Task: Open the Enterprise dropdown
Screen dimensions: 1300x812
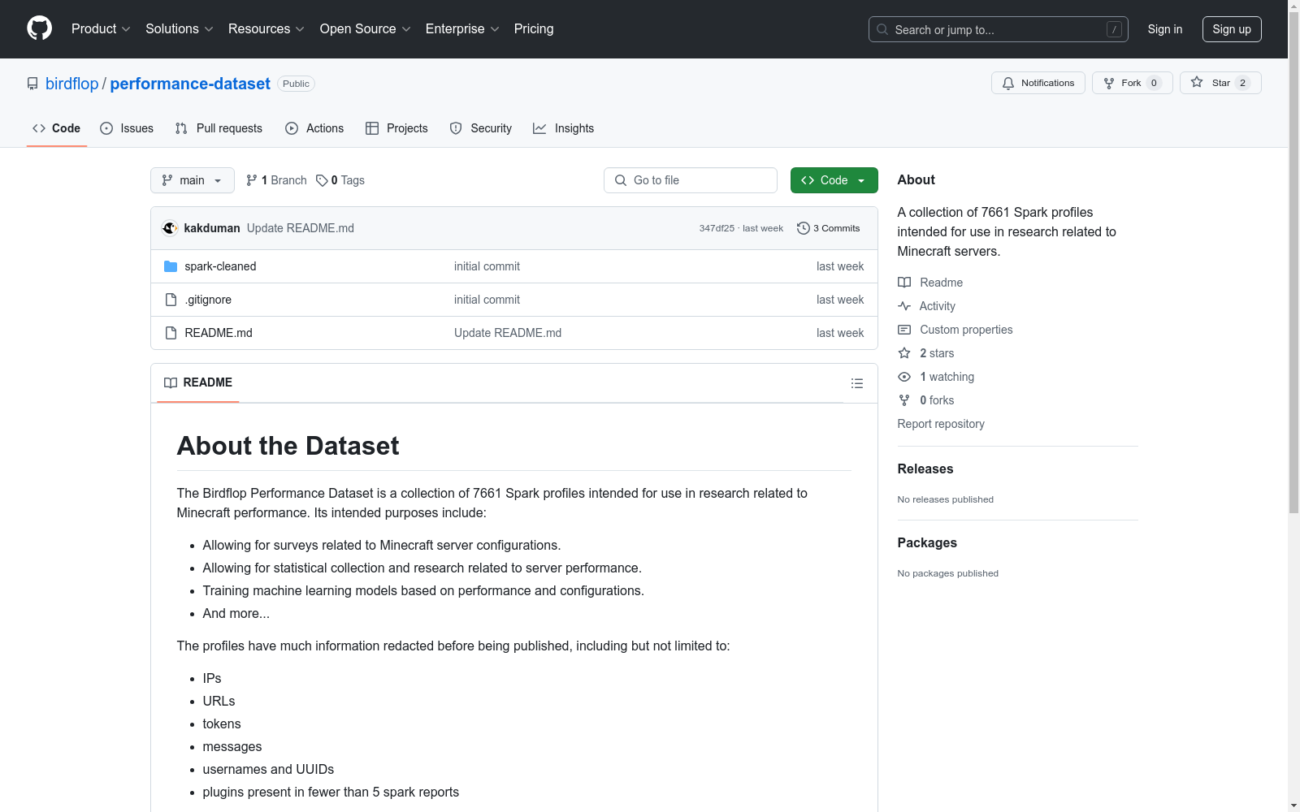Action: coord(461,28)
